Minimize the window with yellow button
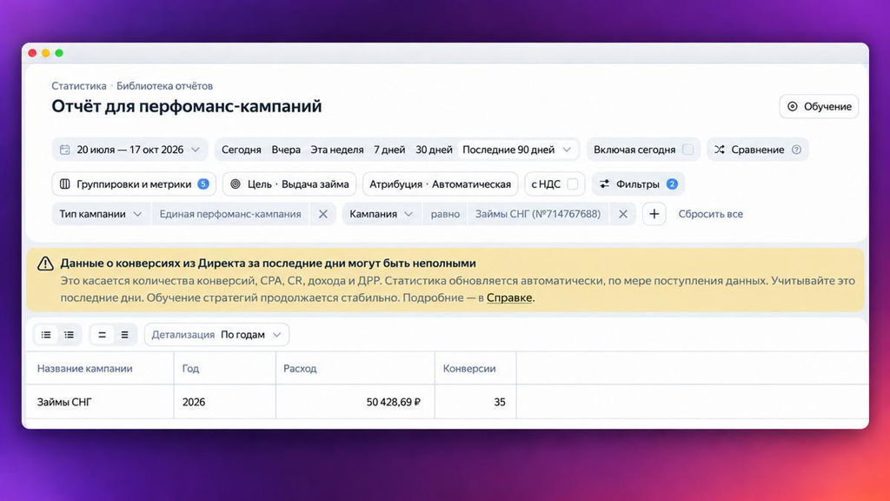Viewport: 890px width, 501px height. coord(46,53)
